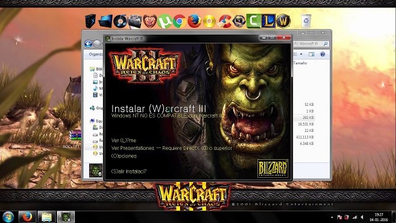Select the 52 KB file row

click(309, 105)
